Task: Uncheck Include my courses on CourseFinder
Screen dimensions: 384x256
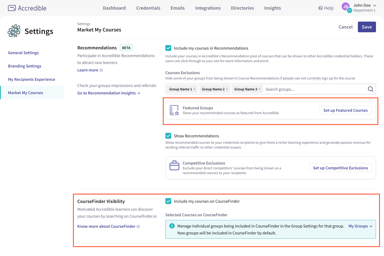Action: (x=168, y=201)
